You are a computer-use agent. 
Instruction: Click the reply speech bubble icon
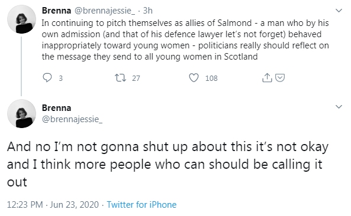(x=47, y=78)
